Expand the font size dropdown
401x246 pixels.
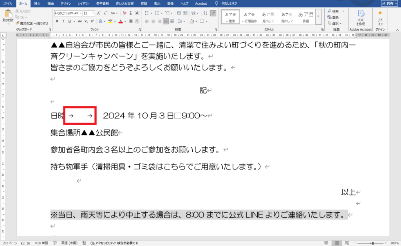pos(92,13)
